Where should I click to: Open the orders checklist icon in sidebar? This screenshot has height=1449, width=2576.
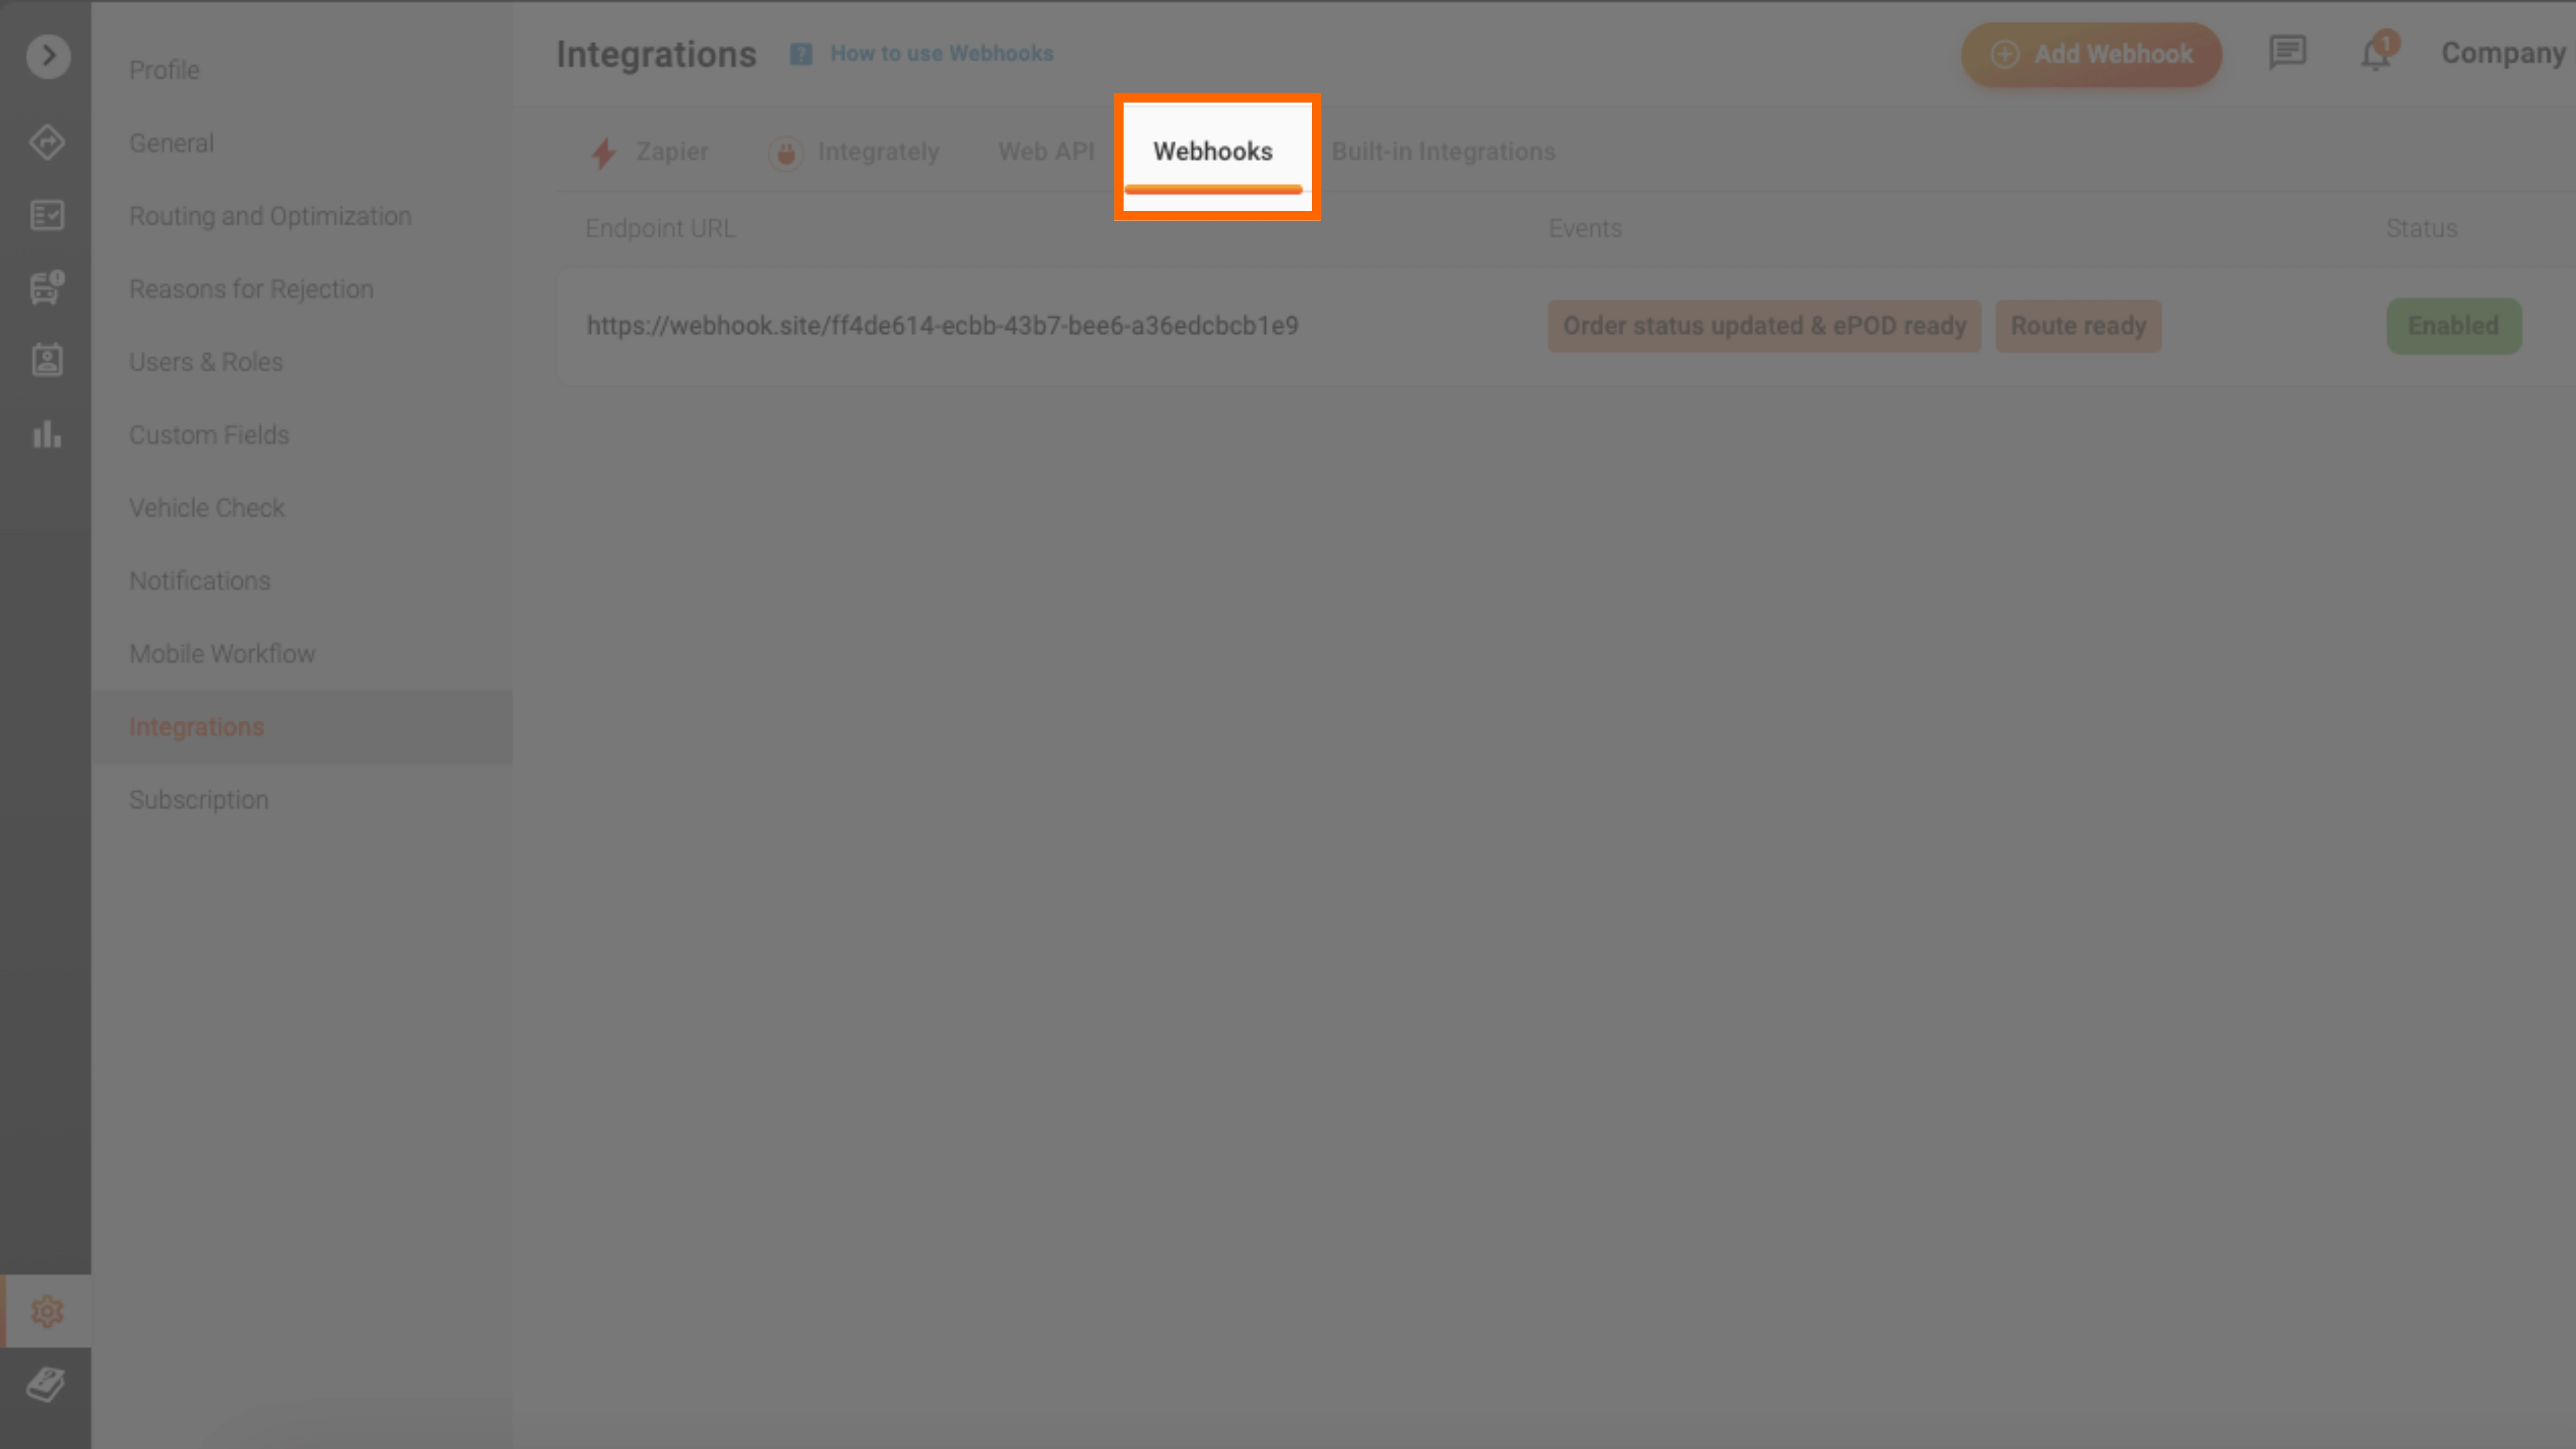47,215
